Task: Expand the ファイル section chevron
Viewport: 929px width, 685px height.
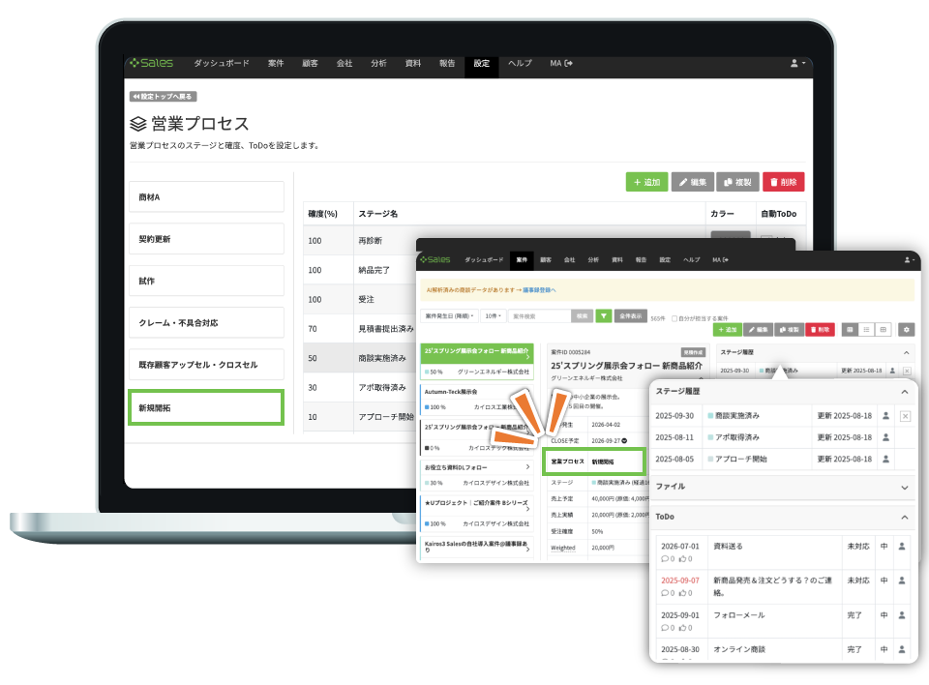Action: click(904, 488)
